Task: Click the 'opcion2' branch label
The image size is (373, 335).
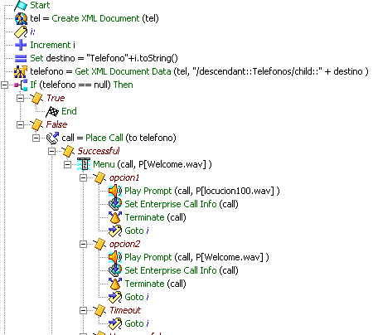Action: [124, 244]
